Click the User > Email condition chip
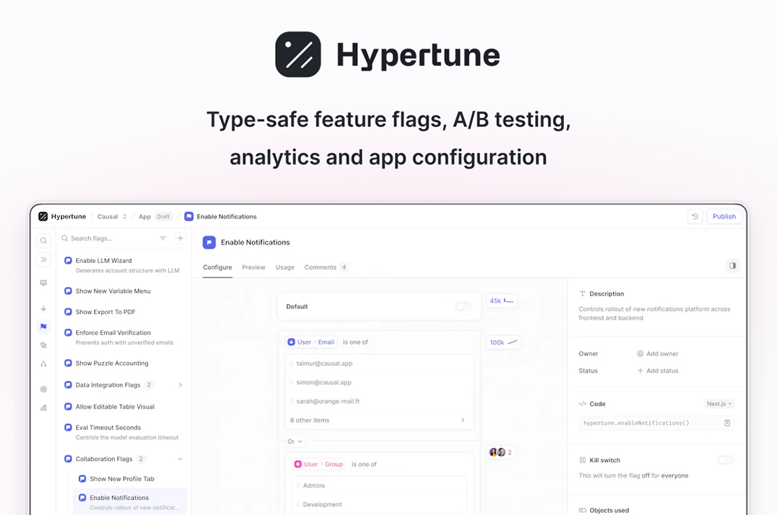Viewport: 777px width, 515px height. click(x=311, y=342)
